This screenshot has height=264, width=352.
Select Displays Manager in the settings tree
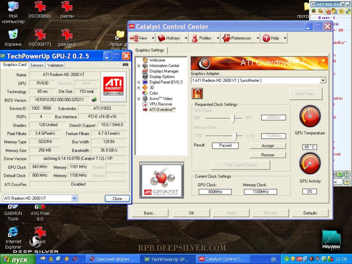coord(164,71)
